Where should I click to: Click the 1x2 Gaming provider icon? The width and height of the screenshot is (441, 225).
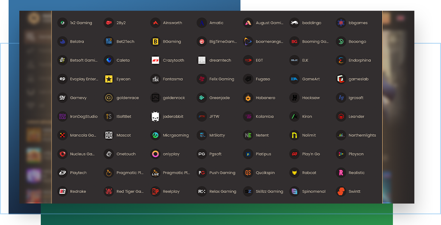[x=62, y=23]
